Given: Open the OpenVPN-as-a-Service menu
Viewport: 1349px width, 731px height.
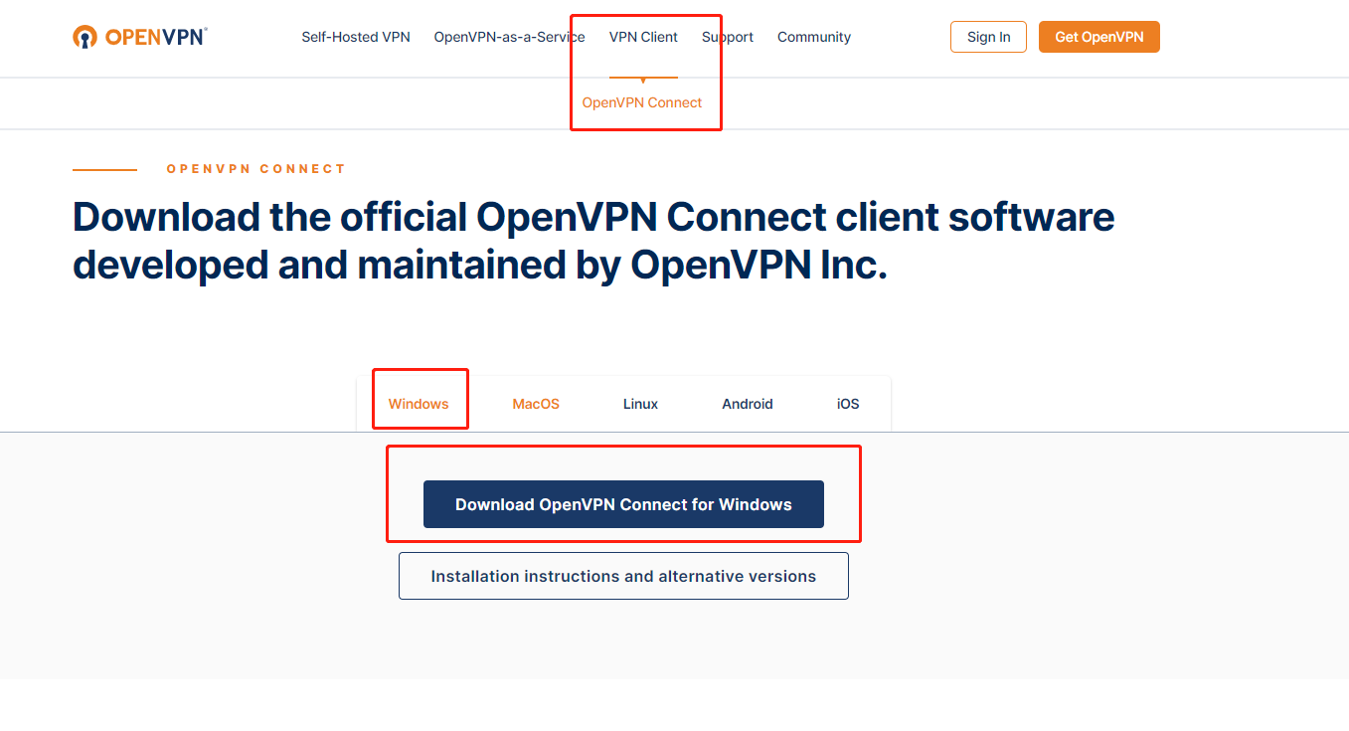Looking at the screenshot, I should pyautogui.click(x=509, y=37).
